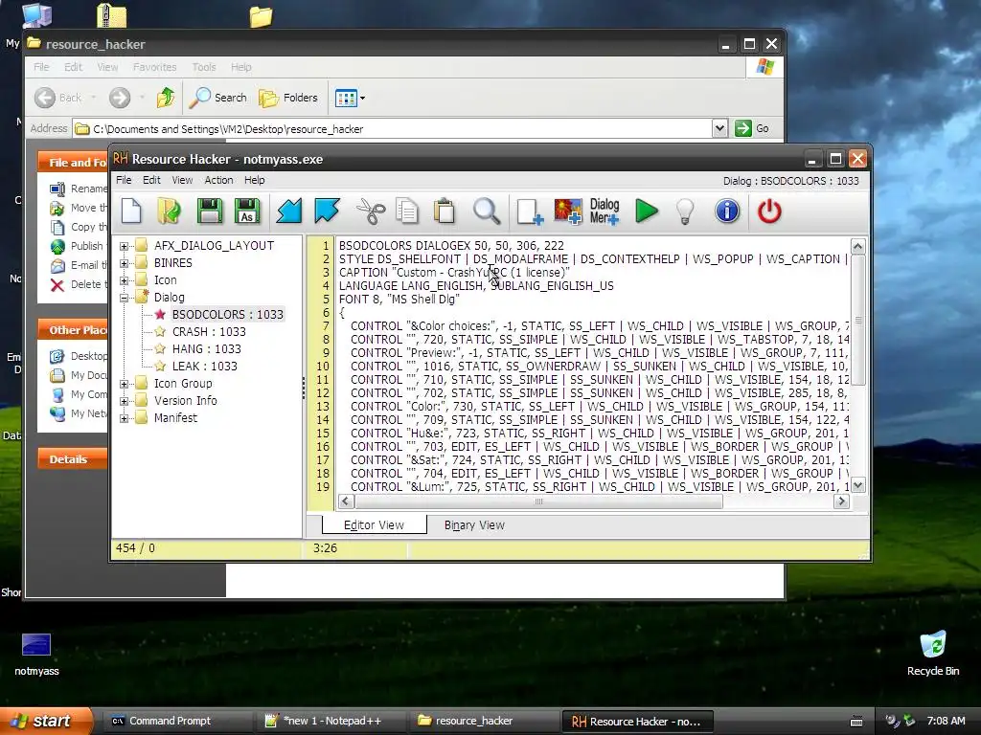The width and height of the screenshot is (981, 735).
Task: Click the red Delete icon in the Explorer task pane
Action: 57,285
